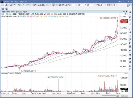Image resolution: width=133 pixels, height=98 pixels.
Task: Select the 초 second period toggle
Action: (x=66, y=5)
